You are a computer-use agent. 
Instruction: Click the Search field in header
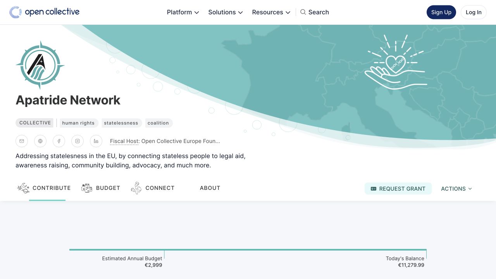click(315, 12)
